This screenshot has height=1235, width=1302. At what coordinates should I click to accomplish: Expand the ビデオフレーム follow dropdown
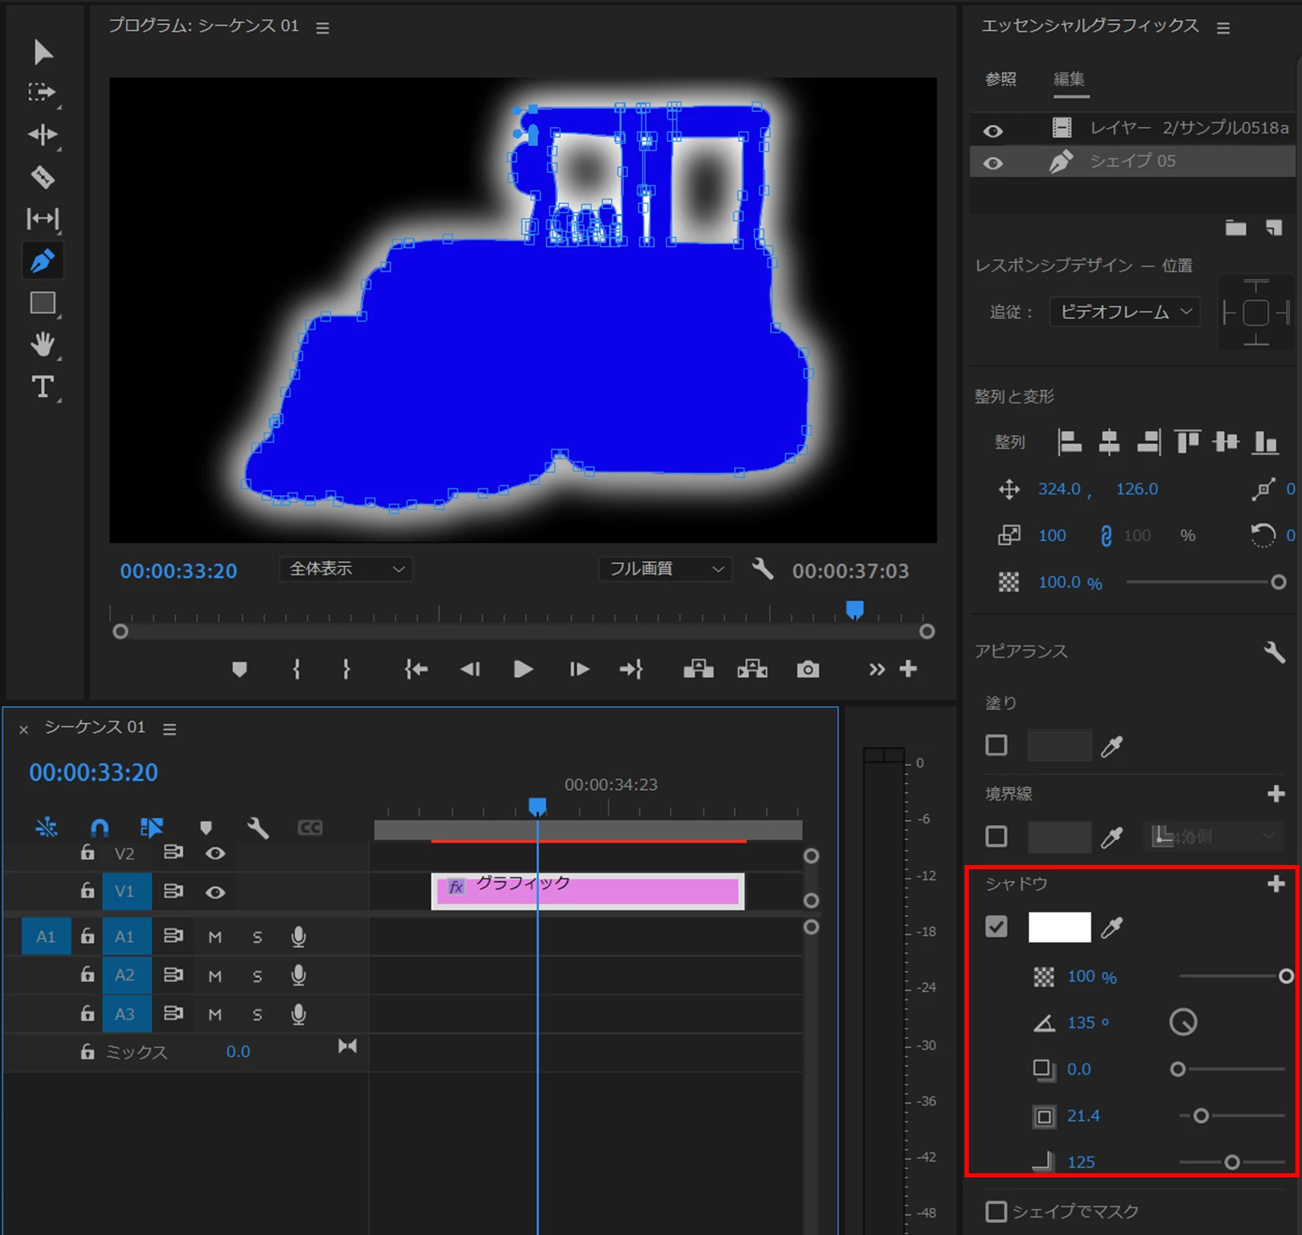pyautogui.click(x=1125, y=312)
